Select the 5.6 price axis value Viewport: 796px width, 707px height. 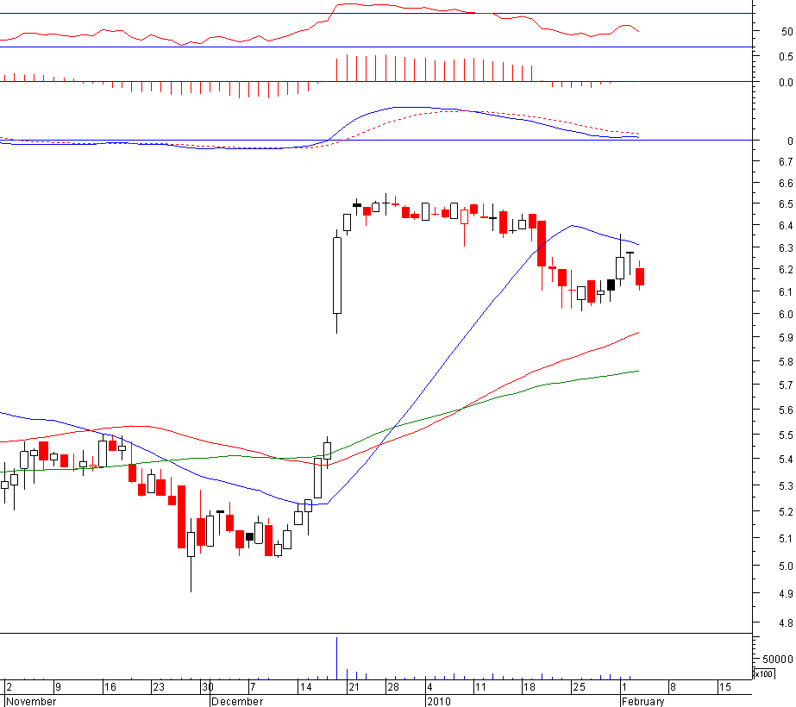point(786,410)
